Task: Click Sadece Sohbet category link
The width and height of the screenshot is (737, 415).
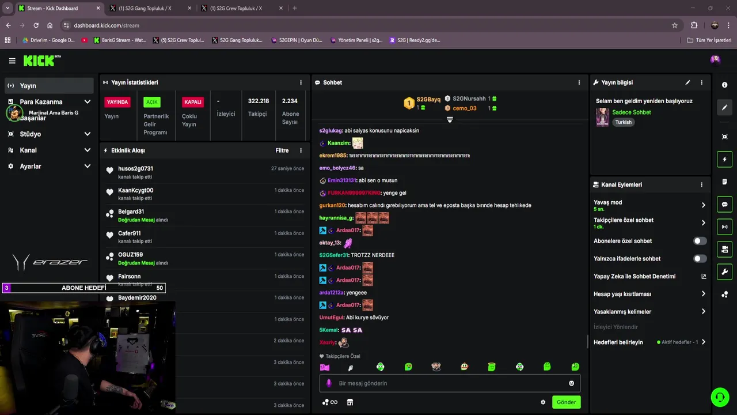Action: click(632, 112)
